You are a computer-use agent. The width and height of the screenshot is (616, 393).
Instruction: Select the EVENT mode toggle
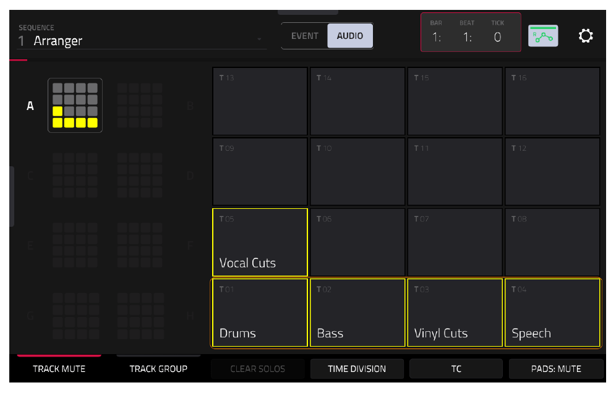304,36
